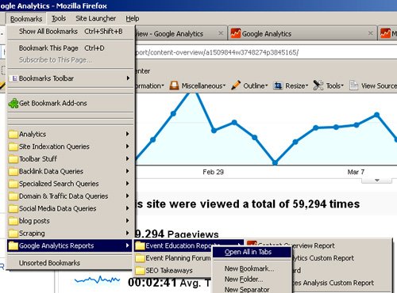Viewport: 397px width, 293px height.
Task: Expand the Analytics folder arrow
Action: click(128, 134)
